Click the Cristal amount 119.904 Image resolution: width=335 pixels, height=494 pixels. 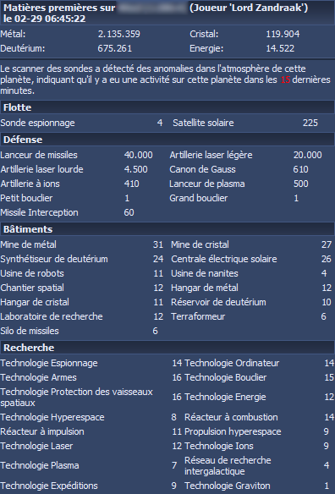[283, 34]
